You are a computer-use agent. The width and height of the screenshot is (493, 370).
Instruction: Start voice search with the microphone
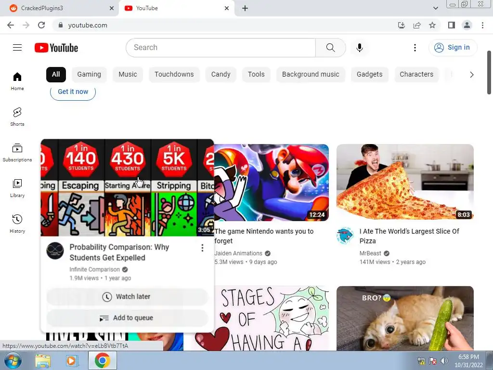coord(360,48)
